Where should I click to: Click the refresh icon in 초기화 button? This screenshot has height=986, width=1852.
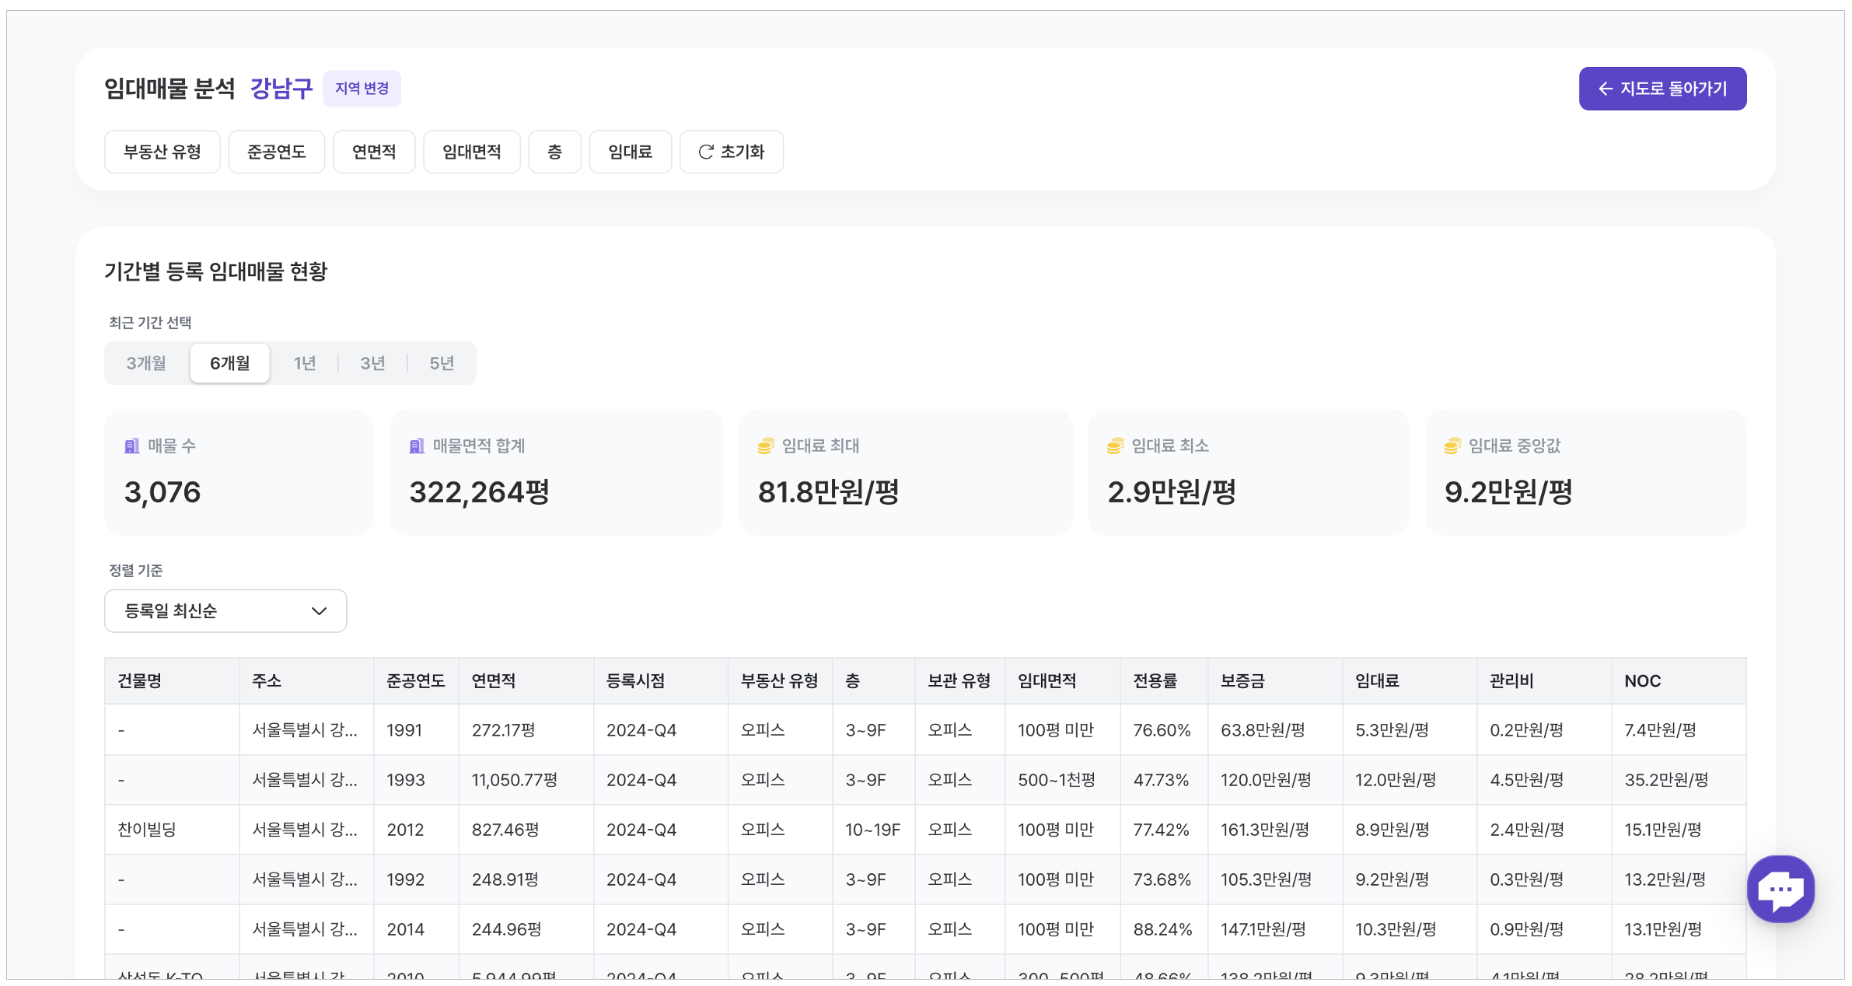pos(706,152)
